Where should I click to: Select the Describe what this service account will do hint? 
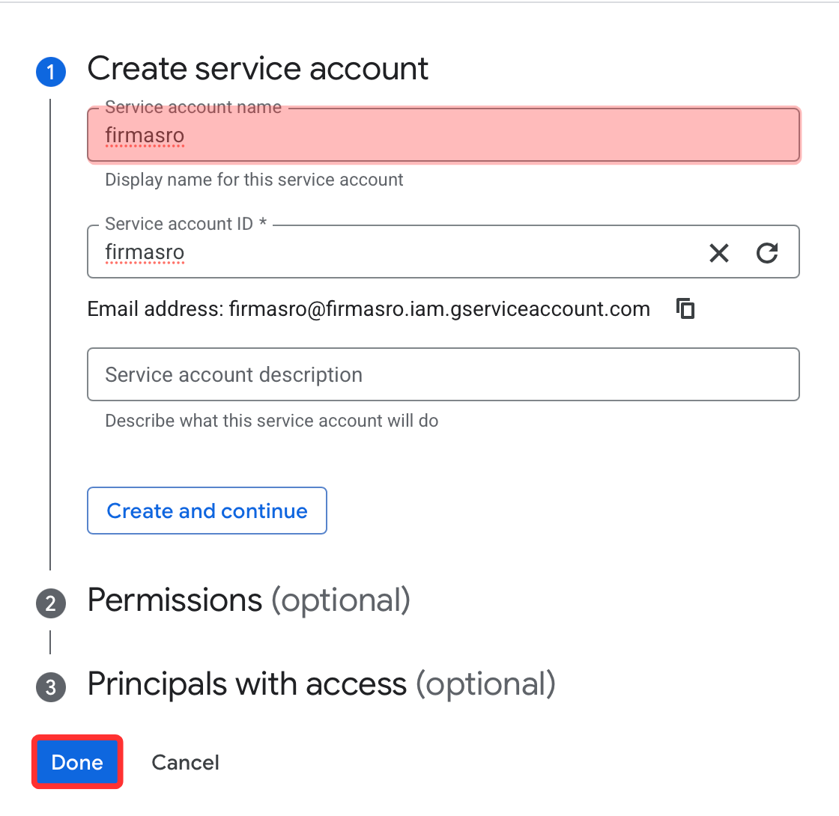pos(272,421)
